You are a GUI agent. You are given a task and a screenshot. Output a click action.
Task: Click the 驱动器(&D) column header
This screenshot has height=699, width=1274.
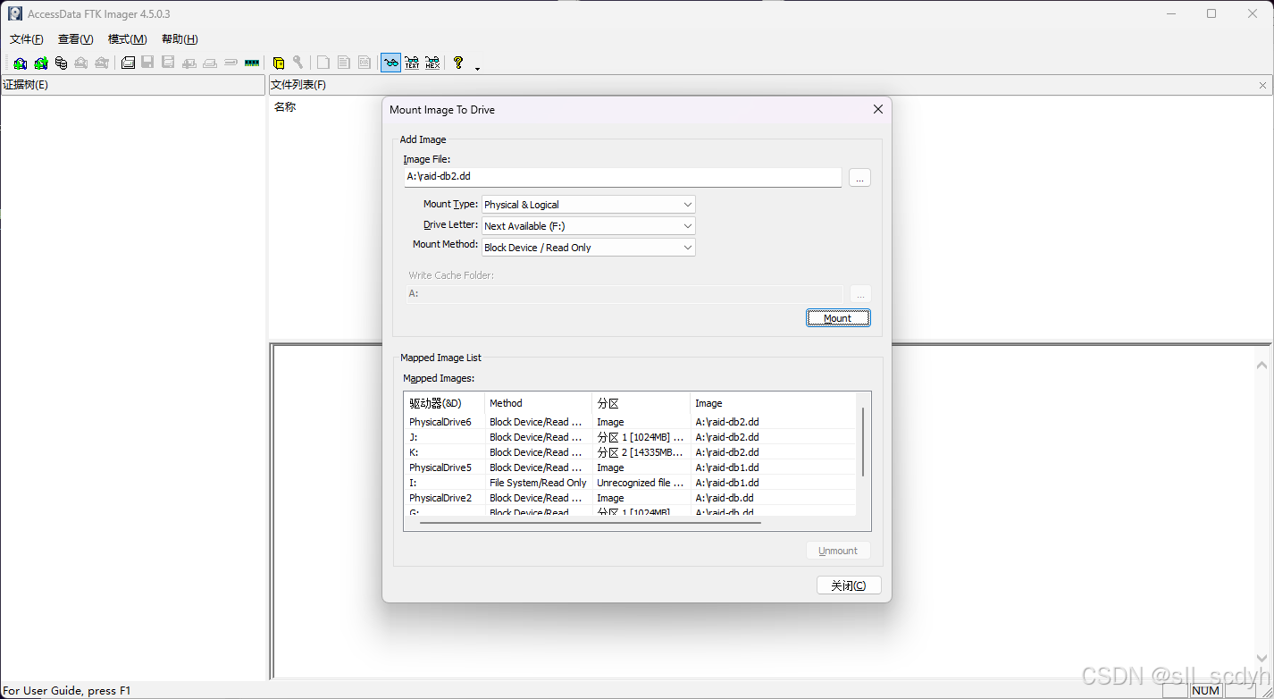coord(444,403)
